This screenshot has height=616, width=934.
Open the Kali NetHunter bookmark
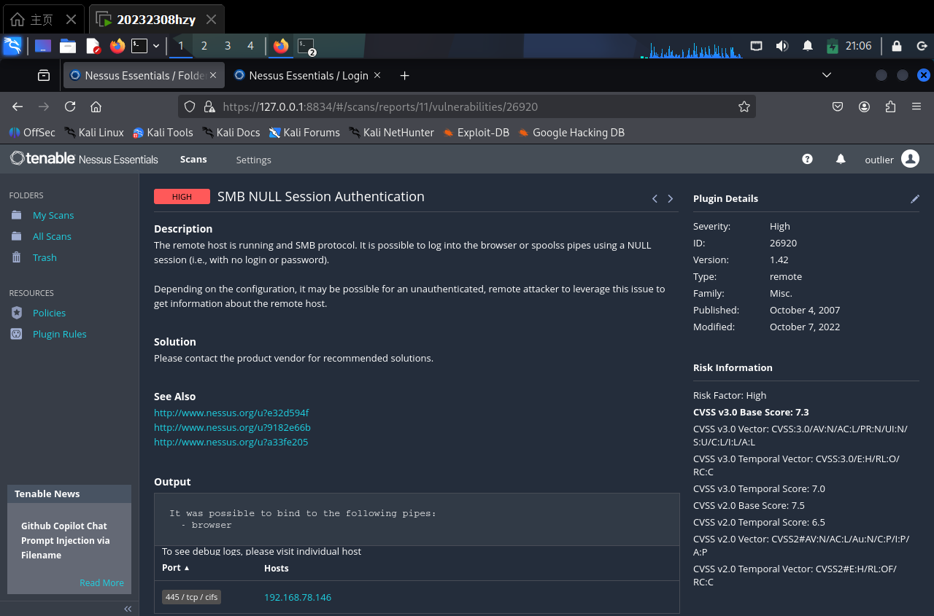pyautogui.click(x=391, y=133)
